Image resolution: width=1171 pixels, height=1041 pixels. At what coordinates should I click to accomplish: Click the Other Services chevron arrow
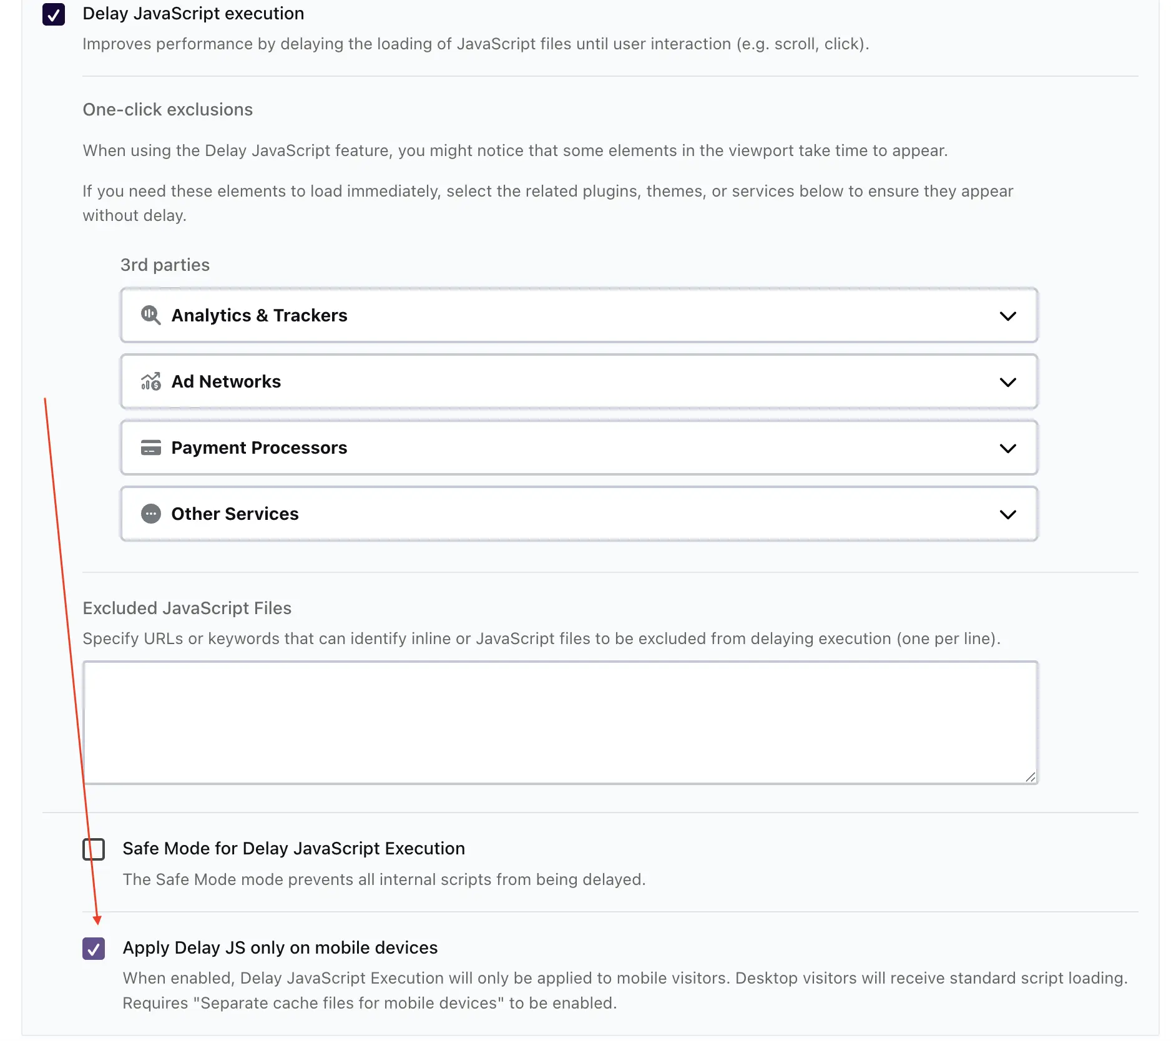pyautogui.click(x=1007, y=514)
